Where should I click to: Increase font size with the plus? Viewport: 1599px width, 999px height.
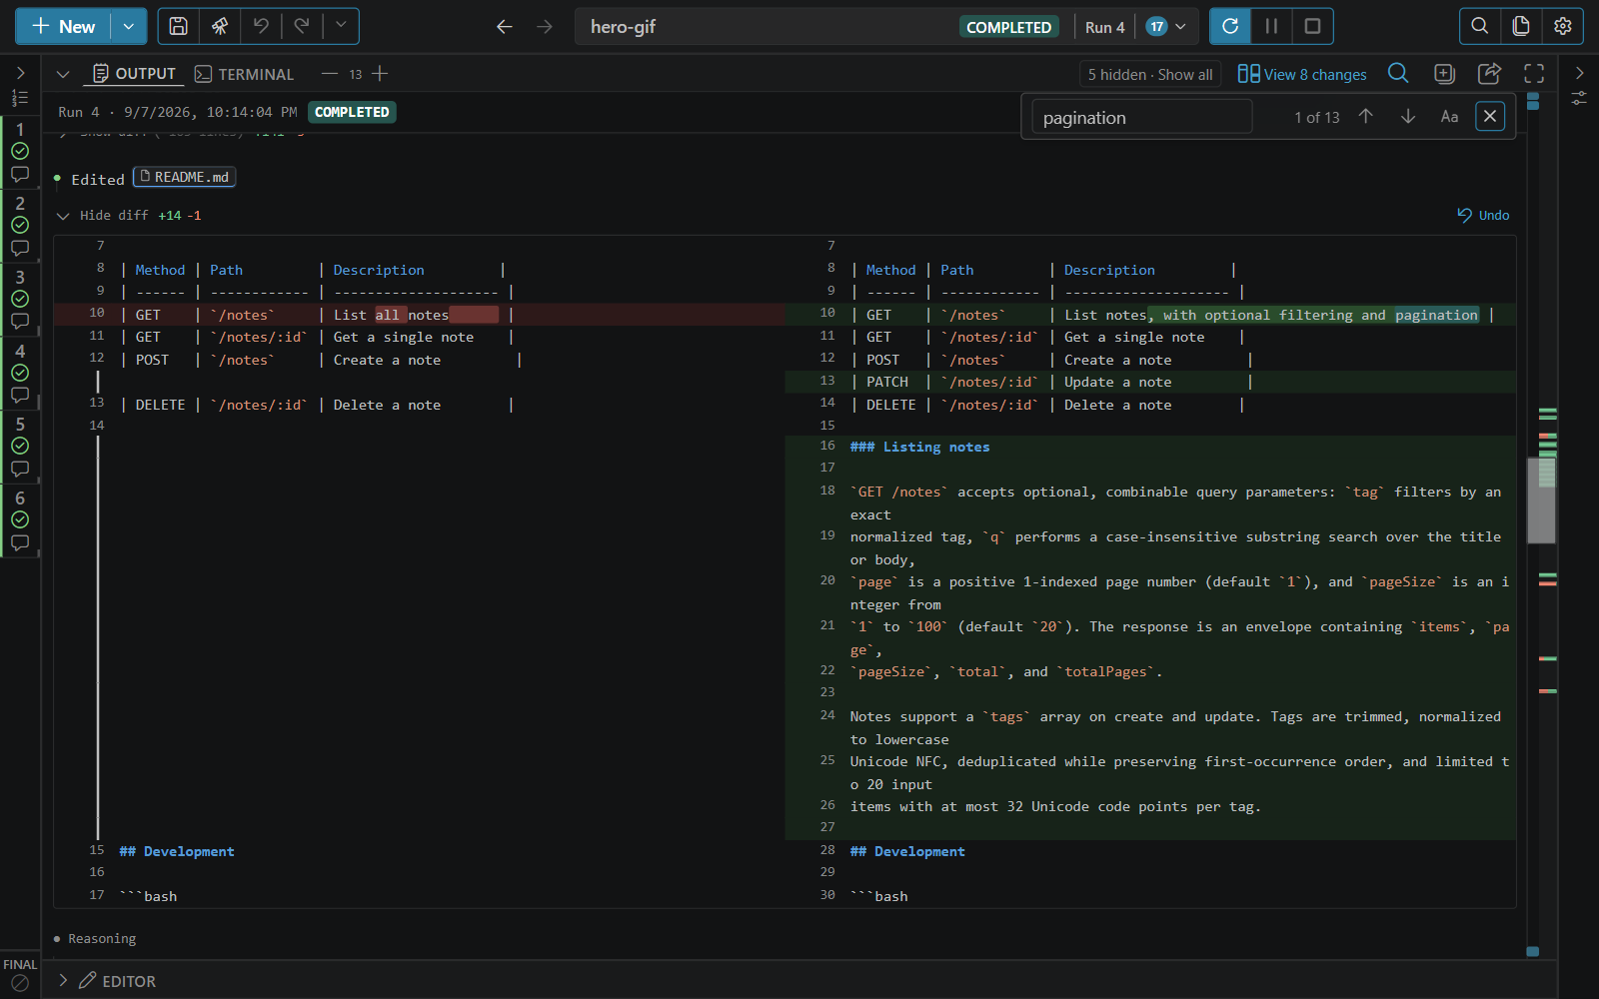(380, 74)
